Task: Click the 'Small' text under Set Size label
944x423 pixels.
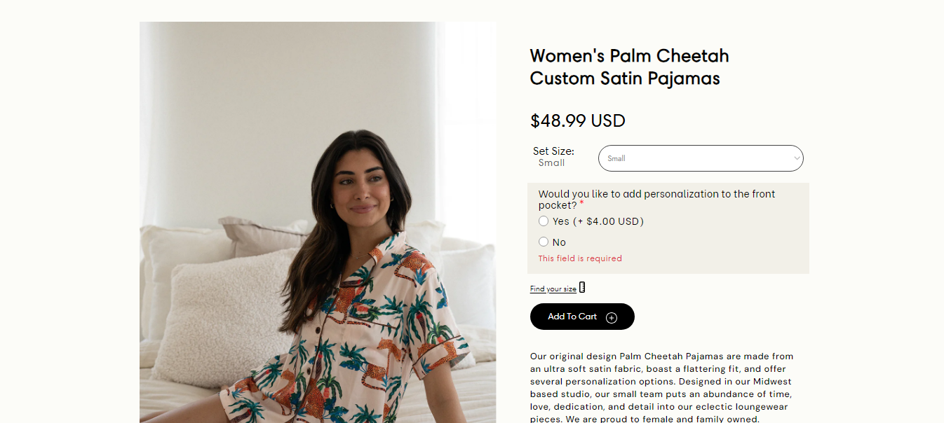Action: pos(551,163)
